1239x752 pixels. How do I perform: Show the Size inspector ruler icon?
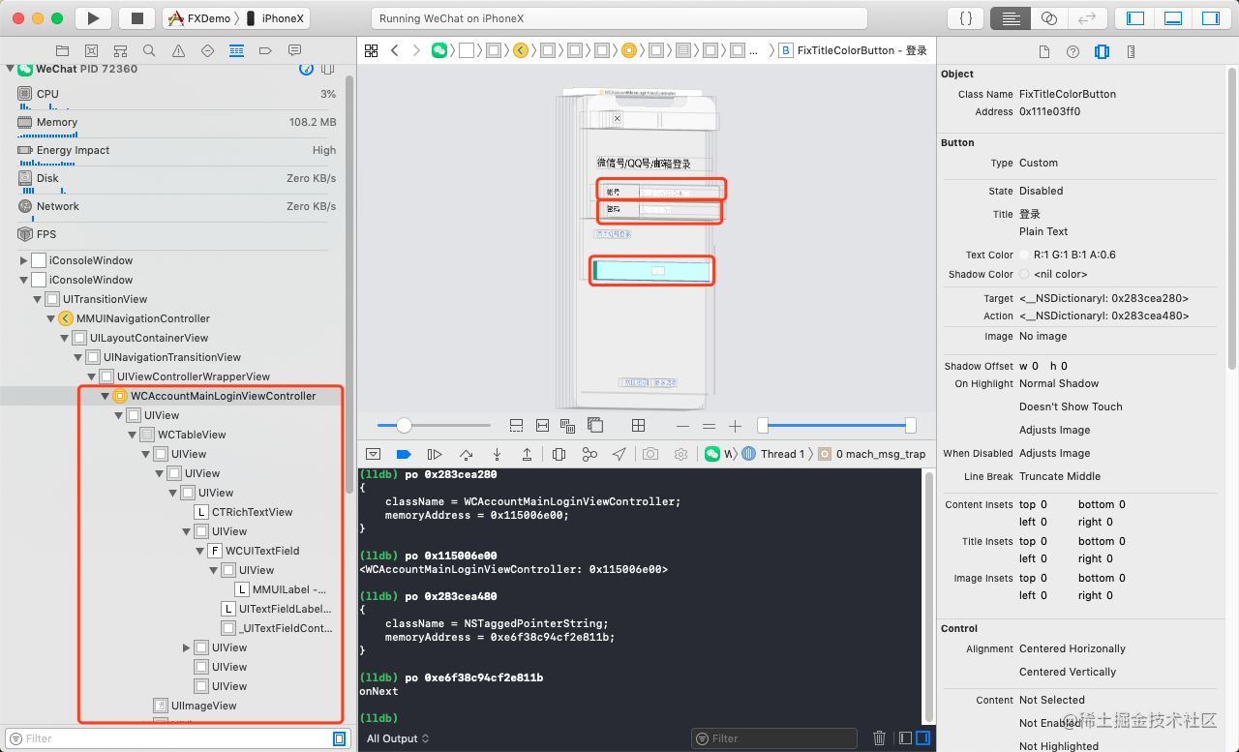[1131, 52]
